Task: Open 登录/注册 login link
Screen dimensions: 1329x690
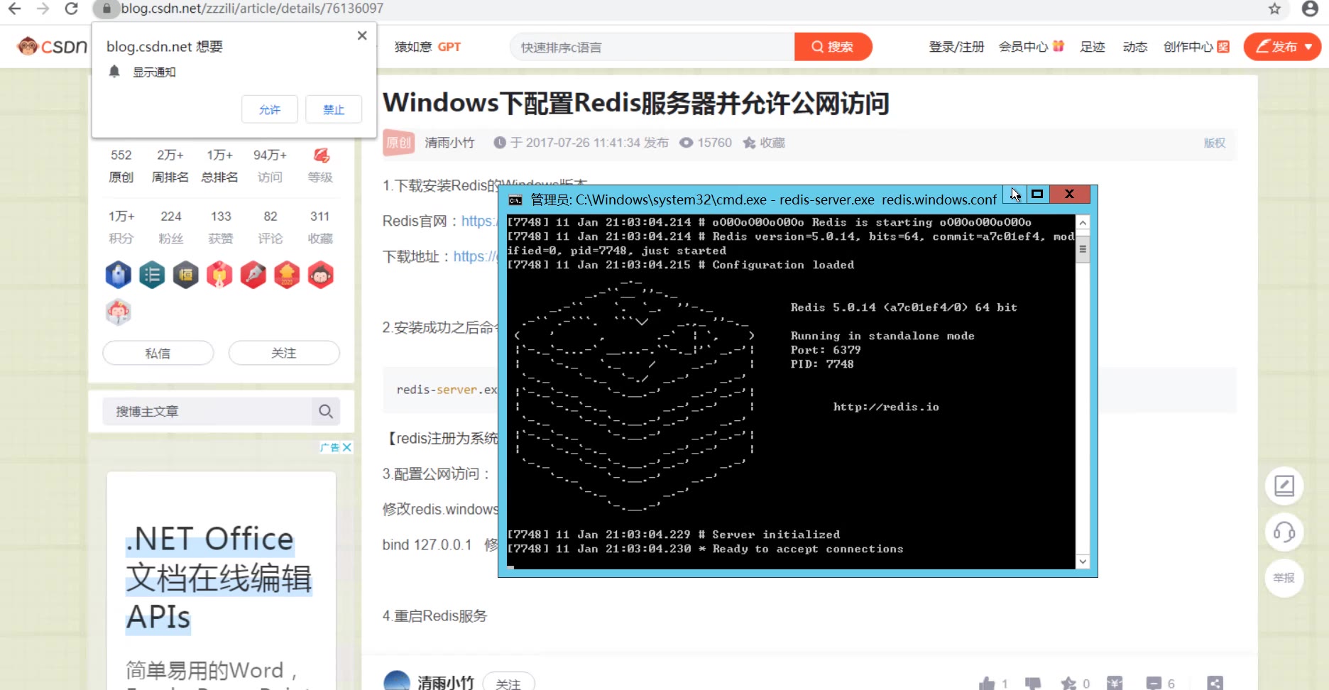Action: tap(956, 47)
